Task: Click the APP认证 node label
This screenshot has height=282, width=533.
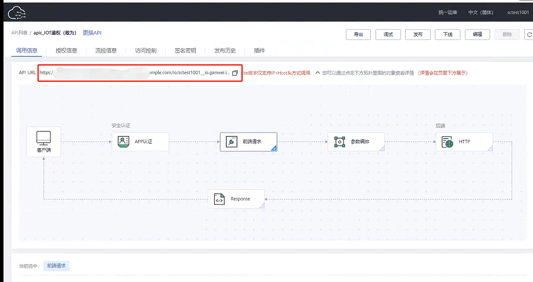Action: pyautogui.click(x=143, y=142)
